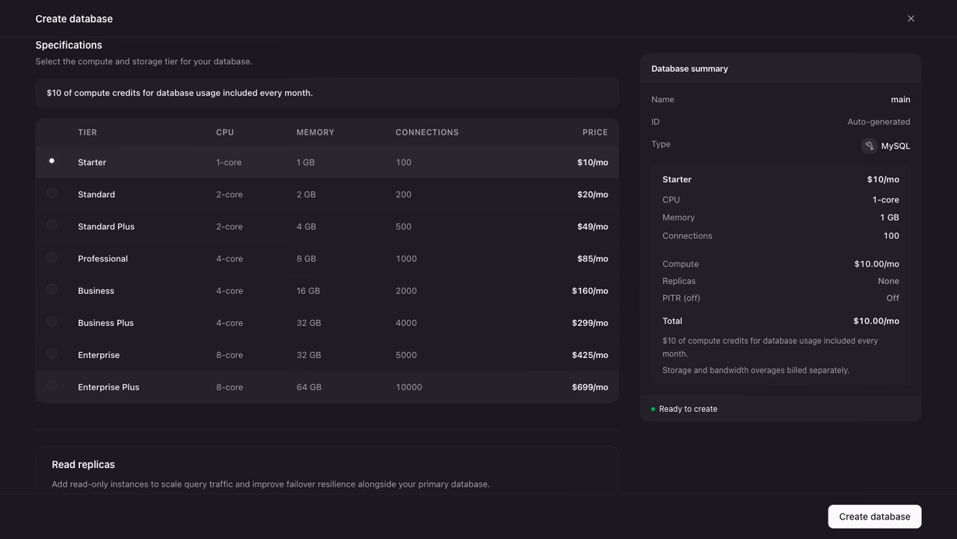Click the compute credits notice banner

tap(327, 93)
